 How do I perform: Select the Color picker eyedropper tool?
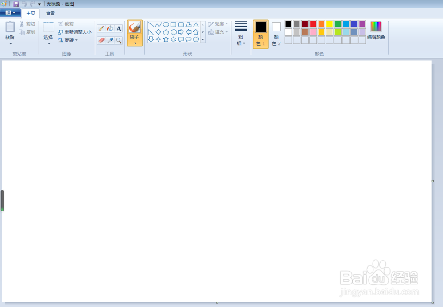(x=110, y=40)
